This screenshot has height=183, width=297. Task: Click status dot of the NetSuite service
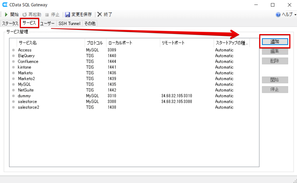point(13,90)
